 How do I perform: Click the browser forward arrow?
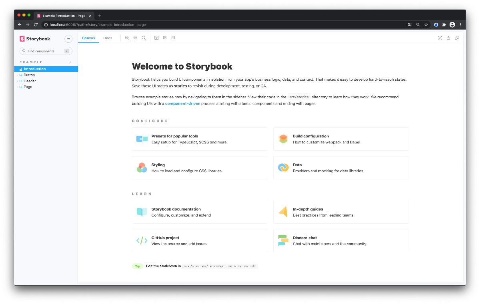click(x=28, y=25)
